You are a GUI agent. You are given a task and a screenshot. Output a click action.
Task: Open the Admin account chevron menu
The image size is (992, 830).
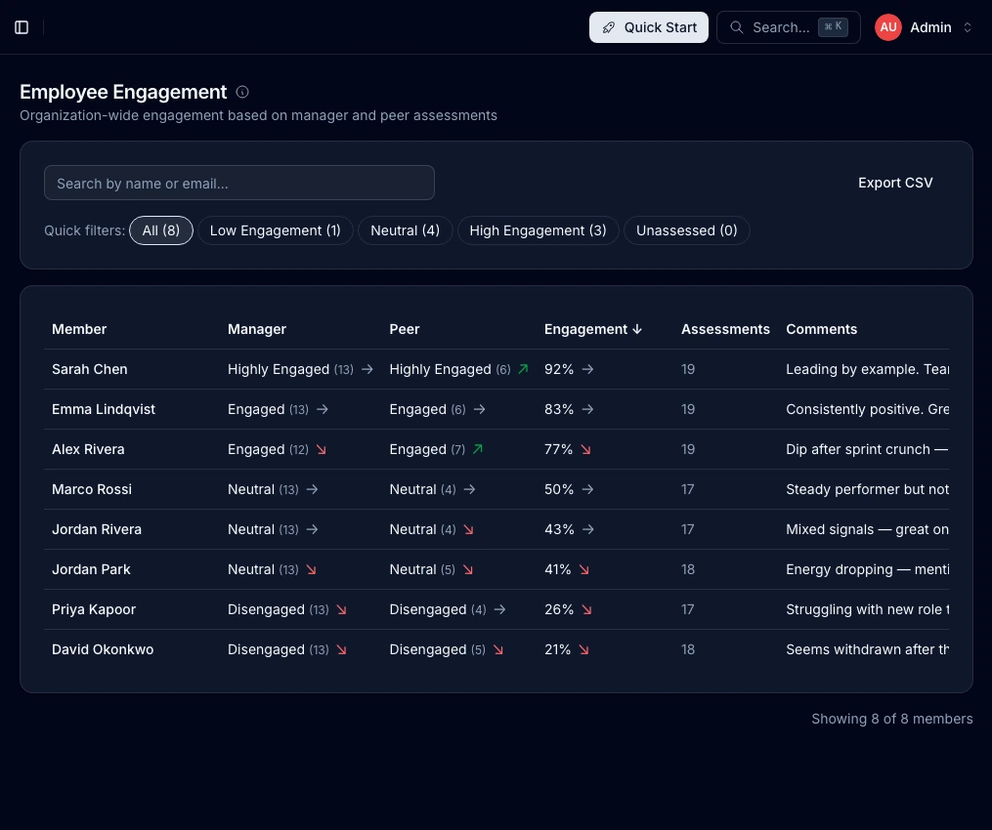click(968, 27)
